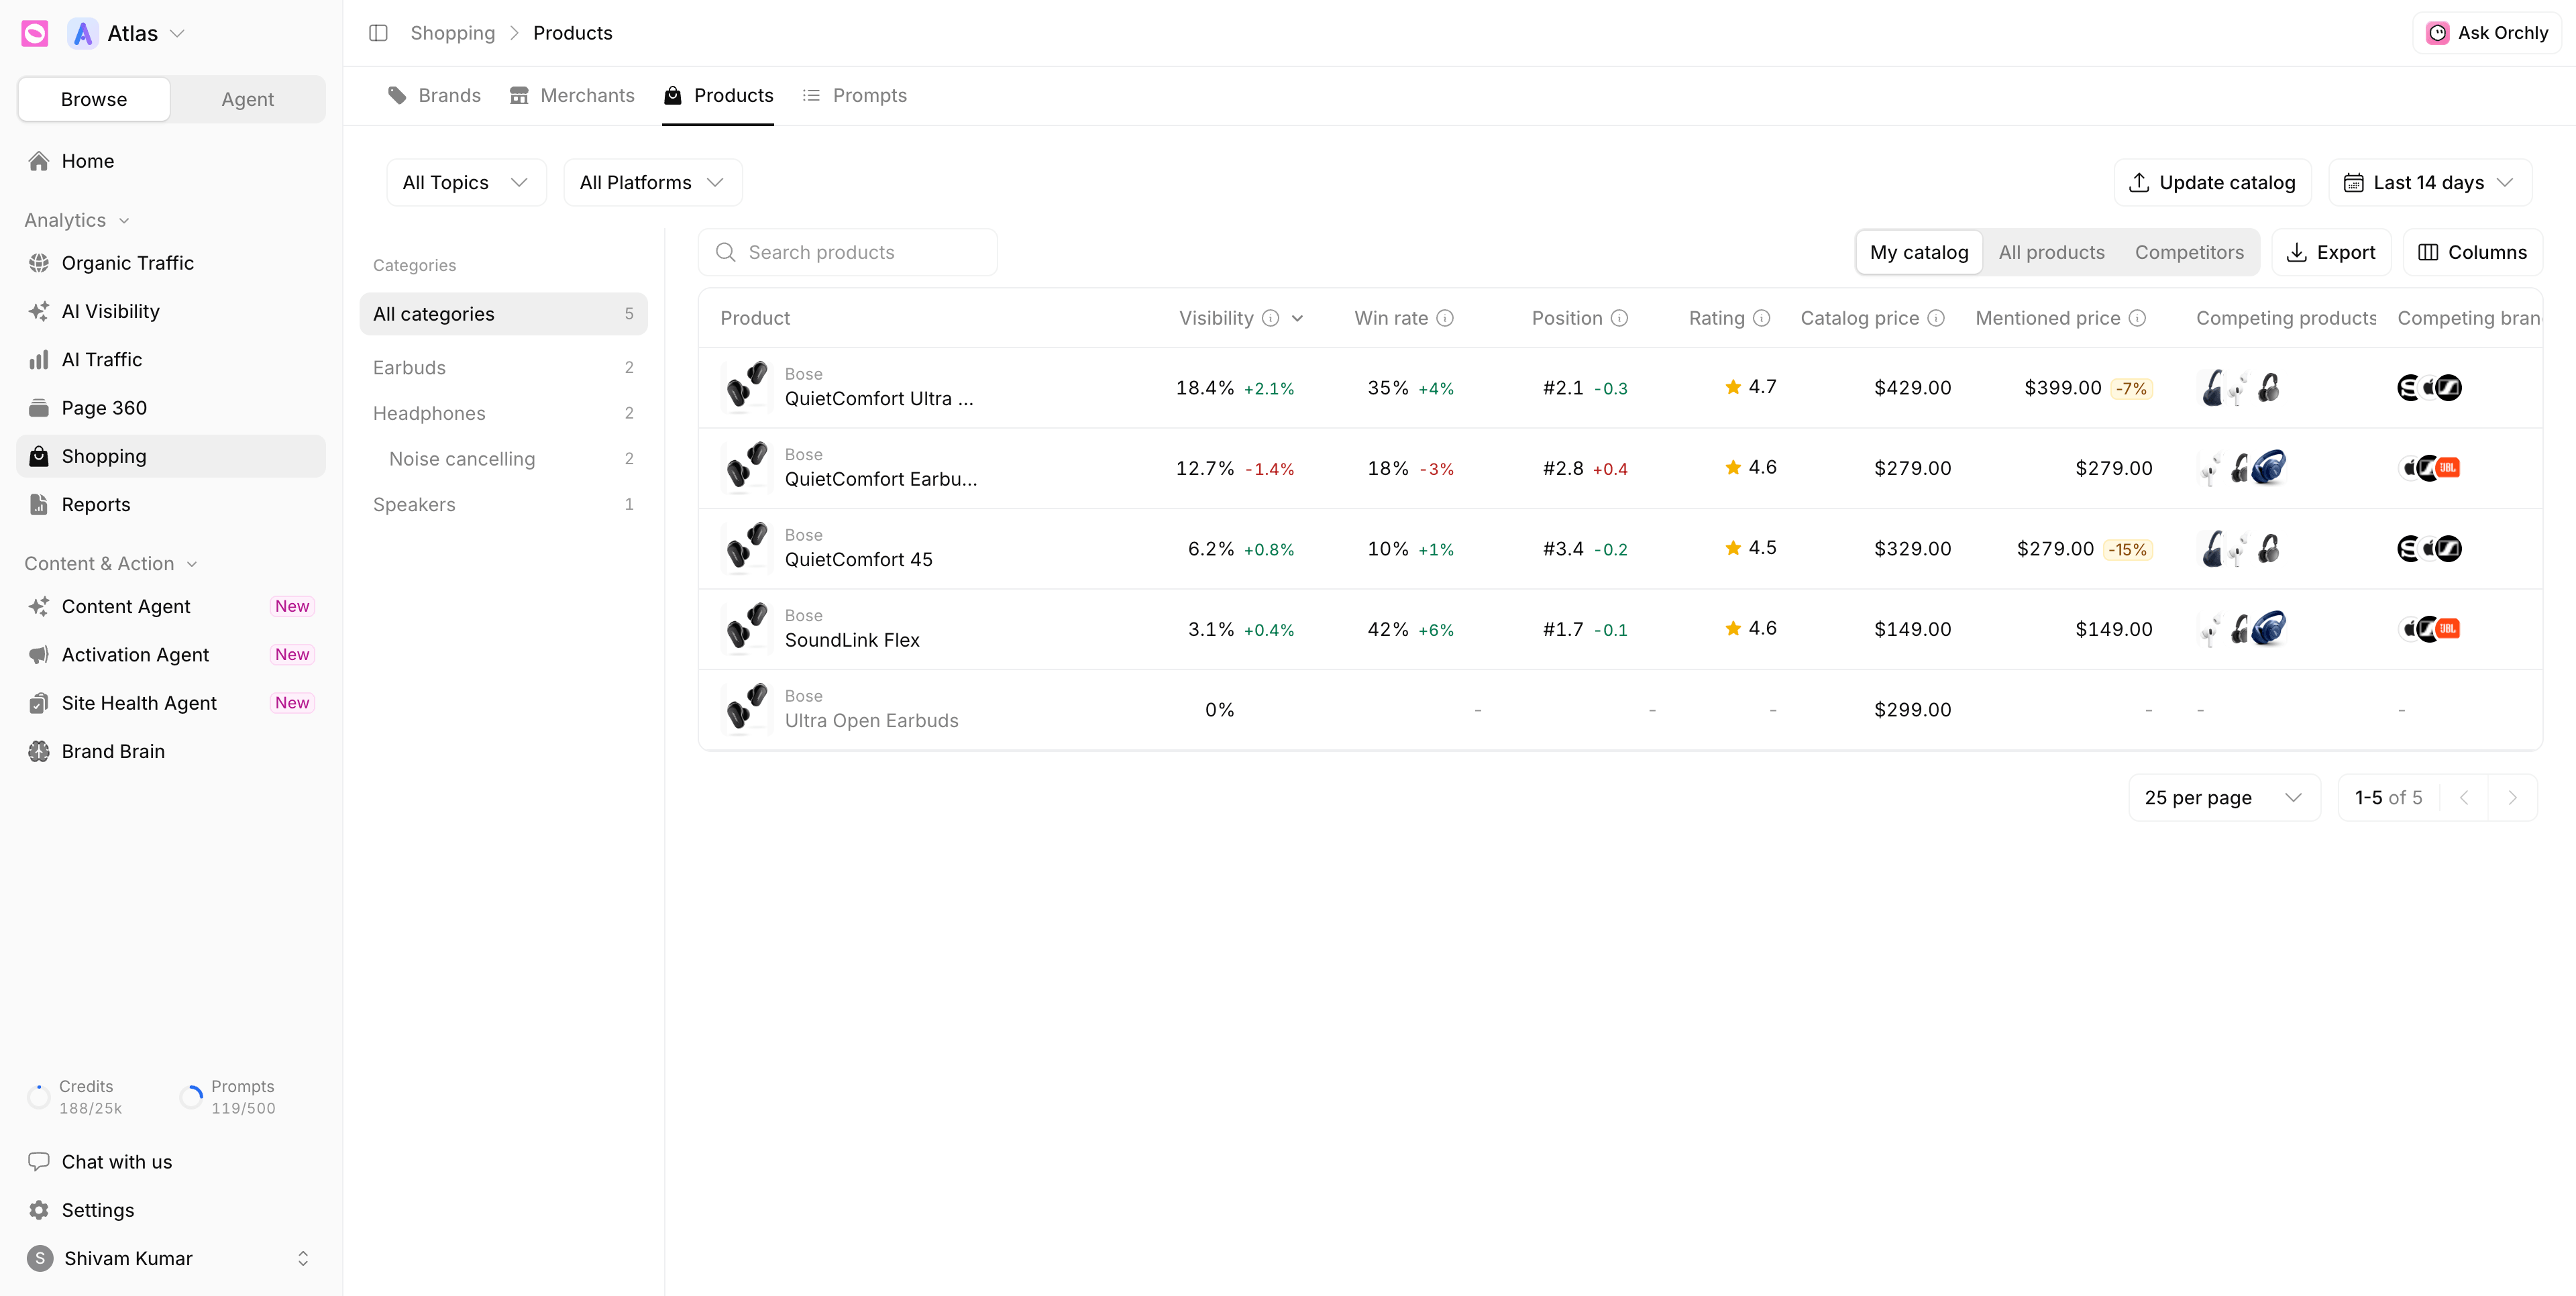Click the Visibility info icon

pyautogui.click(x=1270, y=318)
